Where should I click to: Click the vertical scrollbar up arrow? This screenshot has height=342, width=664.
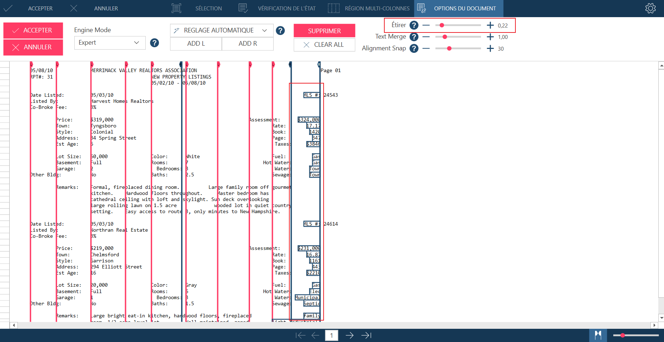pos(661,66)
